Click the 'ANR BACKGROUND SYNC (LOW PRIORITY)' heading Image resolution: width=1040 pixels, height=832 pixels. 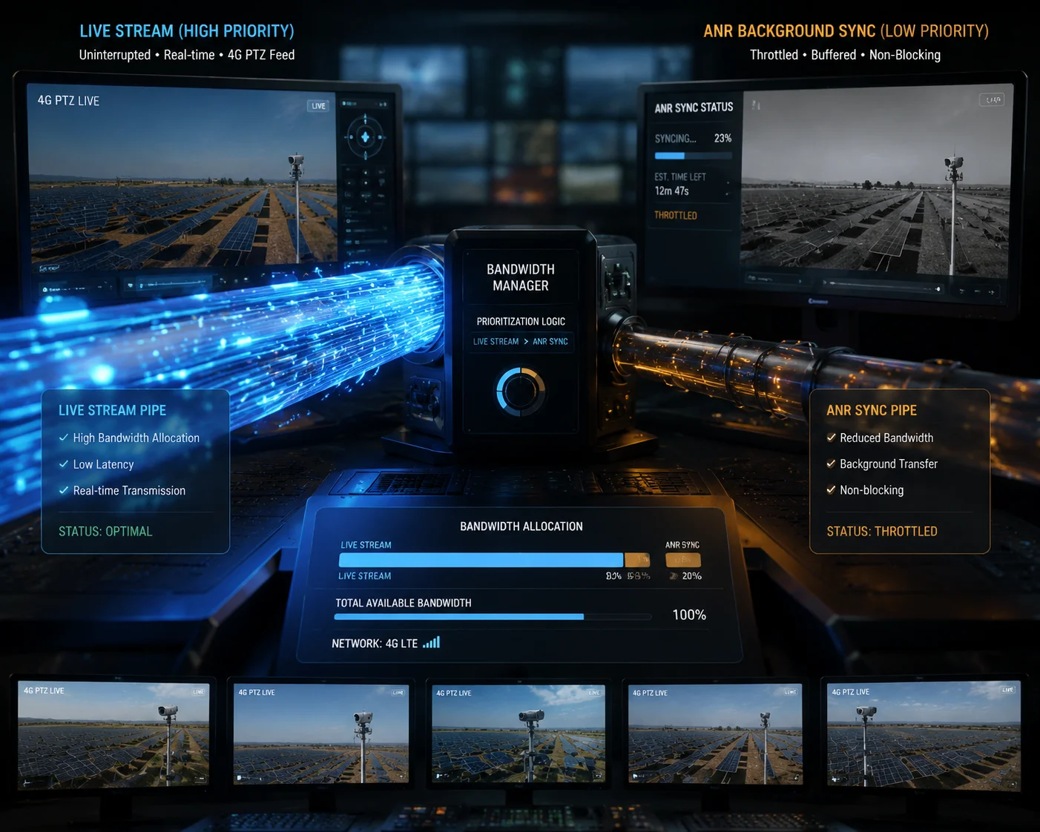pyautogui.click(x=846, y=31)
